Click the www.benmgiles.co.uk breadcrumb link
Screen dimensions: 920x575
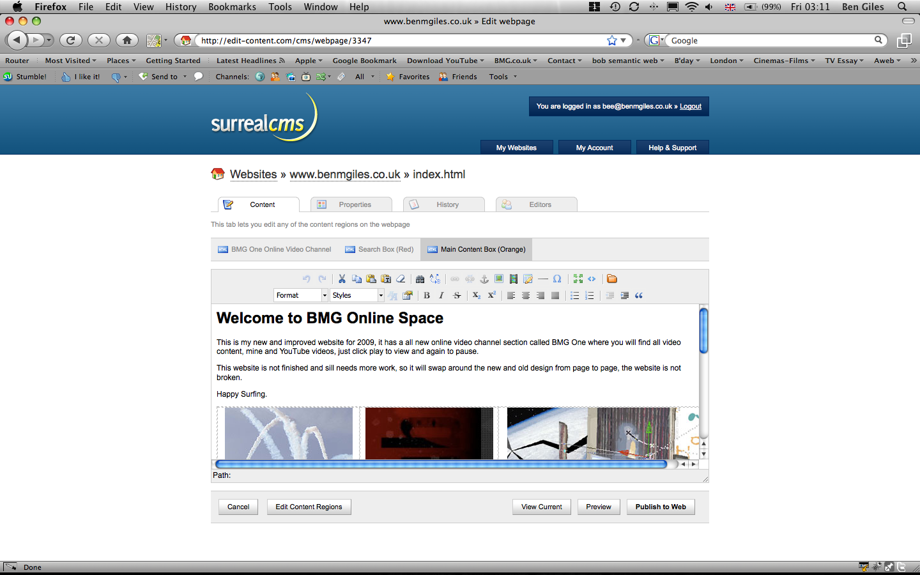point(345,174)
